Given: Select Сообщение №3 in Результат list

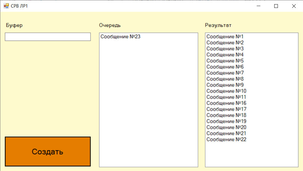Looking at the screenshot, I should 252,49.
